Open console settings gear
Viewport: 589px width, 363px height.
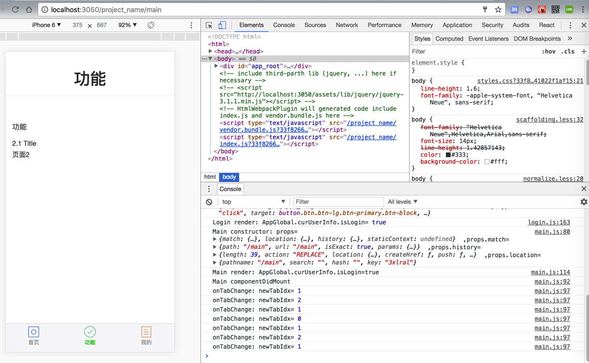pos(584,202)
